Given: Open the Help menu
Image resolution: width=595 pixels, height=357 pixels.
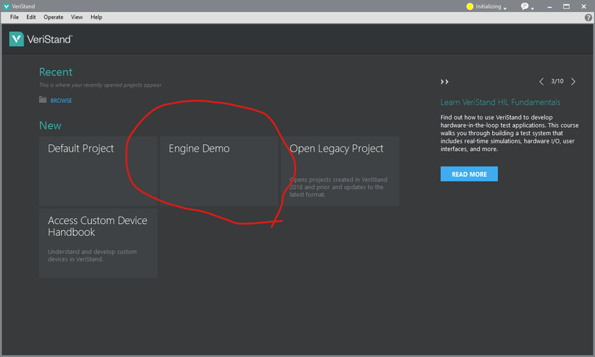Looking at the screenshot, I should click(96, 17).
